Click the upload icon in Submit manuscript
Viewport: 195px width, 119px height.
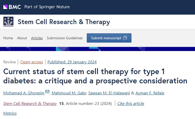pos(125,38)
